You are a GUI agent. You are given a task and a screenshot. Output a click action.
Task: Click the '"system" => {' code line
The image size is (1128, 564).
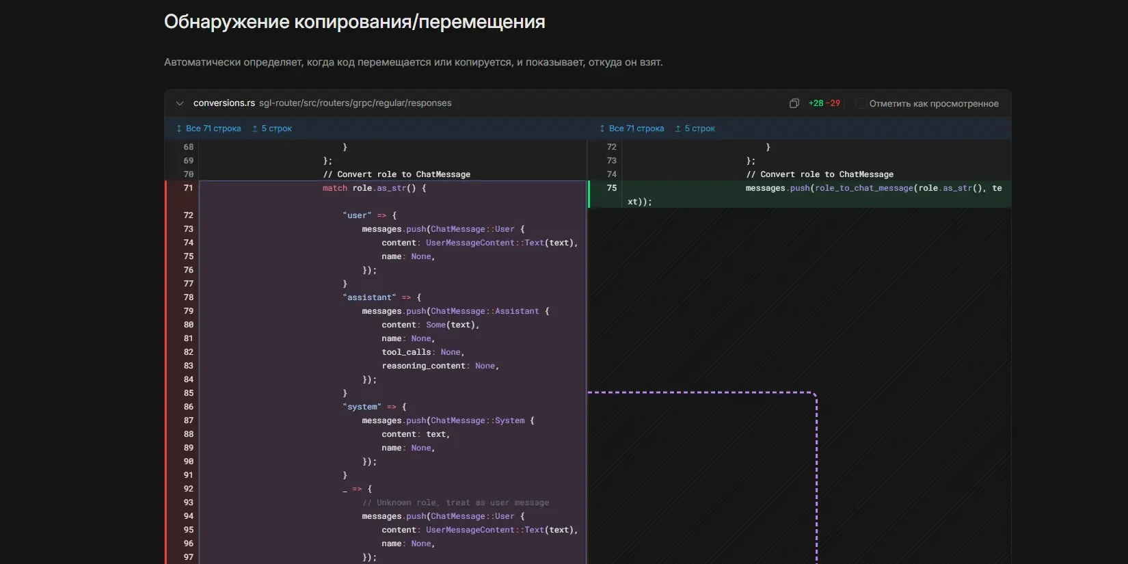(x=375, y=407)
